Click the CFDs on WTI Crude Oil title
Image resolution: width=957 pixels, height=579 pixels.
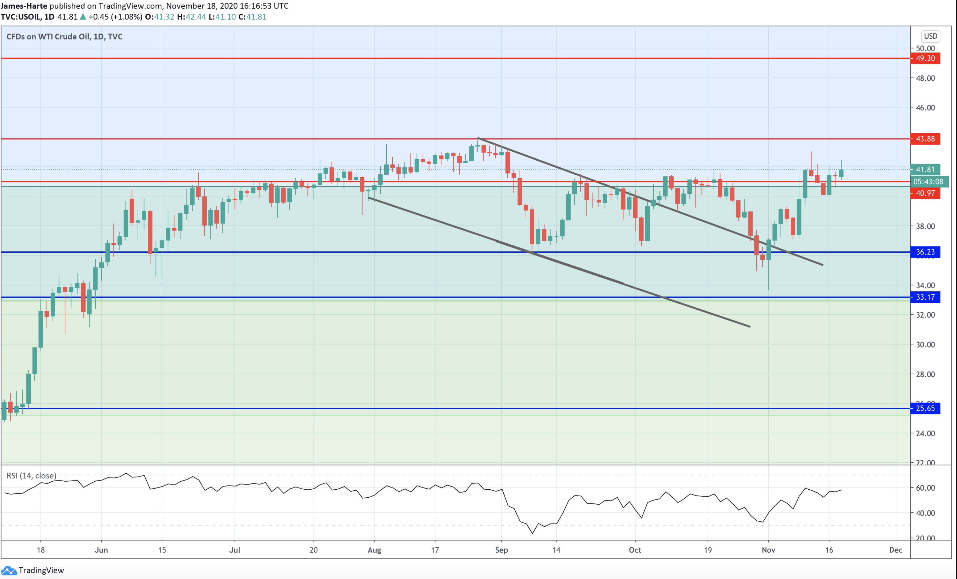coord(64,37)
